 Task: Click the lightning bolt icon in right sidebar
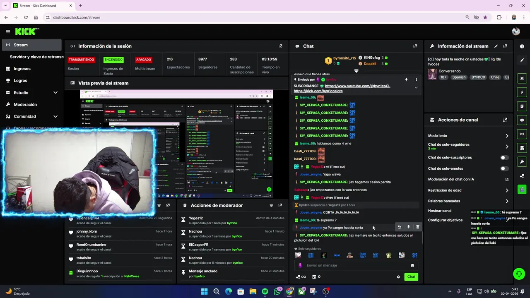pyautogui.click(x=522, y=92)
